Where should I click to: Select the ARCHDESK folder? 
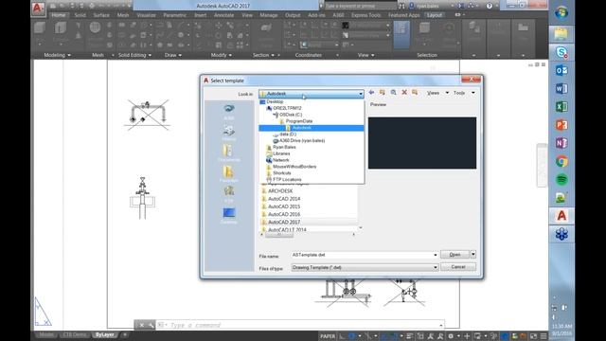coord(280,191)
